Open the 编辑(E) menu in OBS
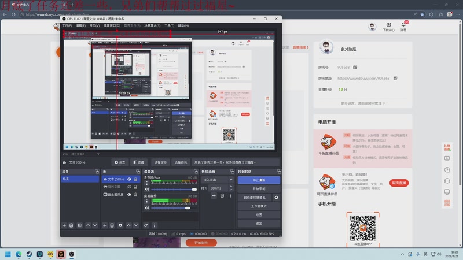The image size is (463, 260). [x=80, y=25]
